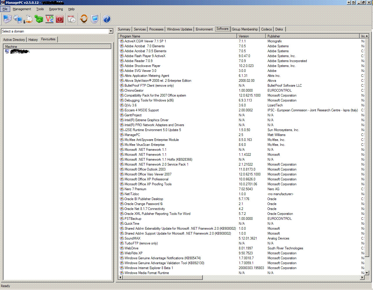Click the orange refresh arrows icon
This screenshot has width=373, height=290.
[x=84, y=19]
